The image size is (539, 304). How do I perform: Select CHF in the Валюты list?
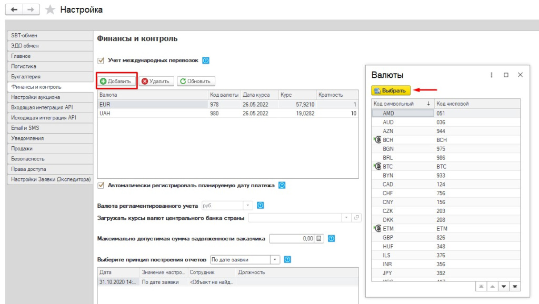tap(446, 193)
